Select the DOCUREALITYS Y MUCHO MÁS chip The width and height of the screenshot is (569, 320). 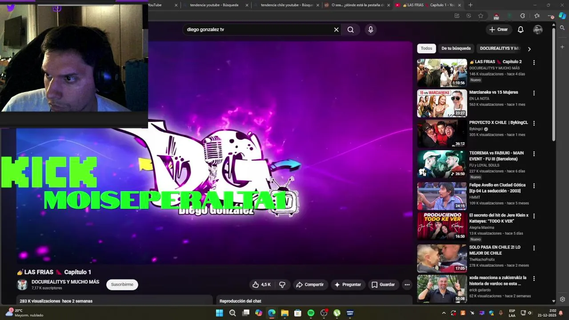point(499,48)
